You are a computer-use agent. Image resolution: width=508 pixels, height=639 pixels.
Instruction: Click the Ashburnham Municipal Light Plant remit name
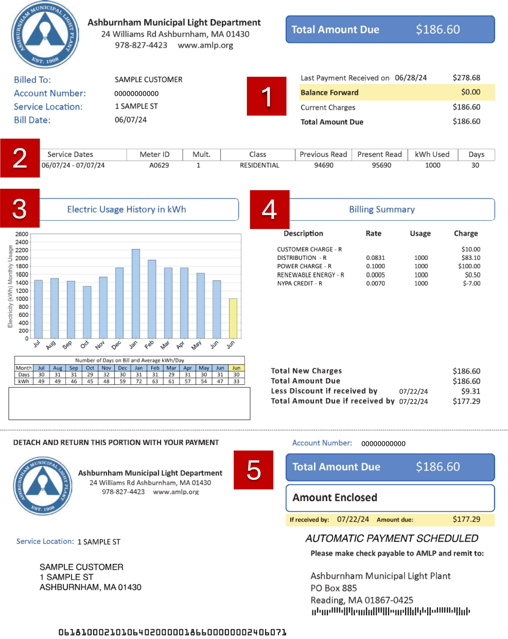click(380, 576)
